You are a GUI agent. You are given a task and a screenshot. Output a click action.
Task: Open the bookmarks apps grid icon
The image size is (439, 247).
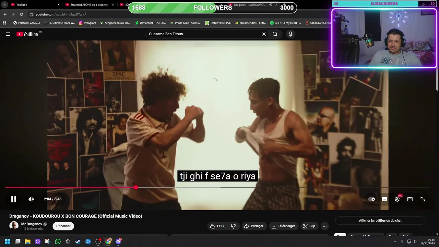pyautogui.click(x=4, y=23)
